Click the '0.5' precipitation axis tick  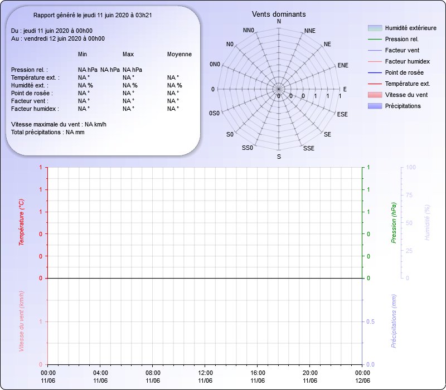point(370,322)
